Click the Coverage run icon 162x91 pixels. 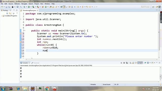pos(33,7)
